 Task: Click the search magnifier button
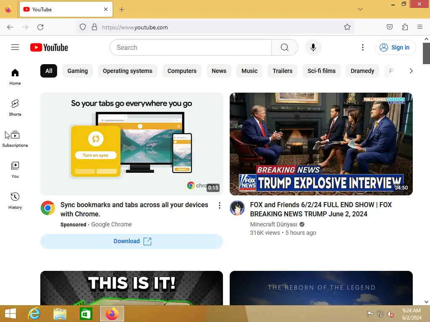pyautogui.click(x=284, y=47)
